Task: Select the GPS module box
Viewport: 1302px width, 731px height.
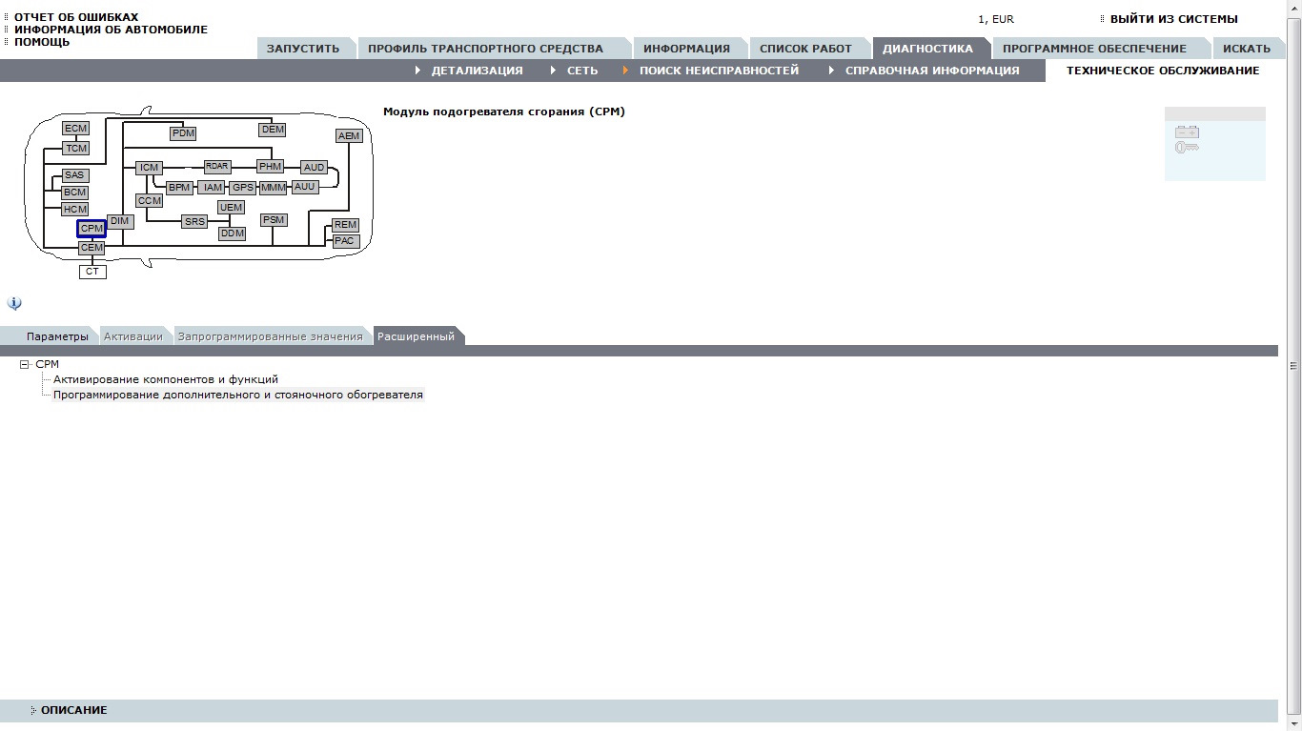Action: [x=243, y=188]
